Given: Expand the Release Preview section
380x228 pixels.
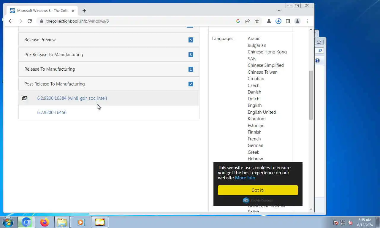Looking at the screenshot, I should [109, 40].
